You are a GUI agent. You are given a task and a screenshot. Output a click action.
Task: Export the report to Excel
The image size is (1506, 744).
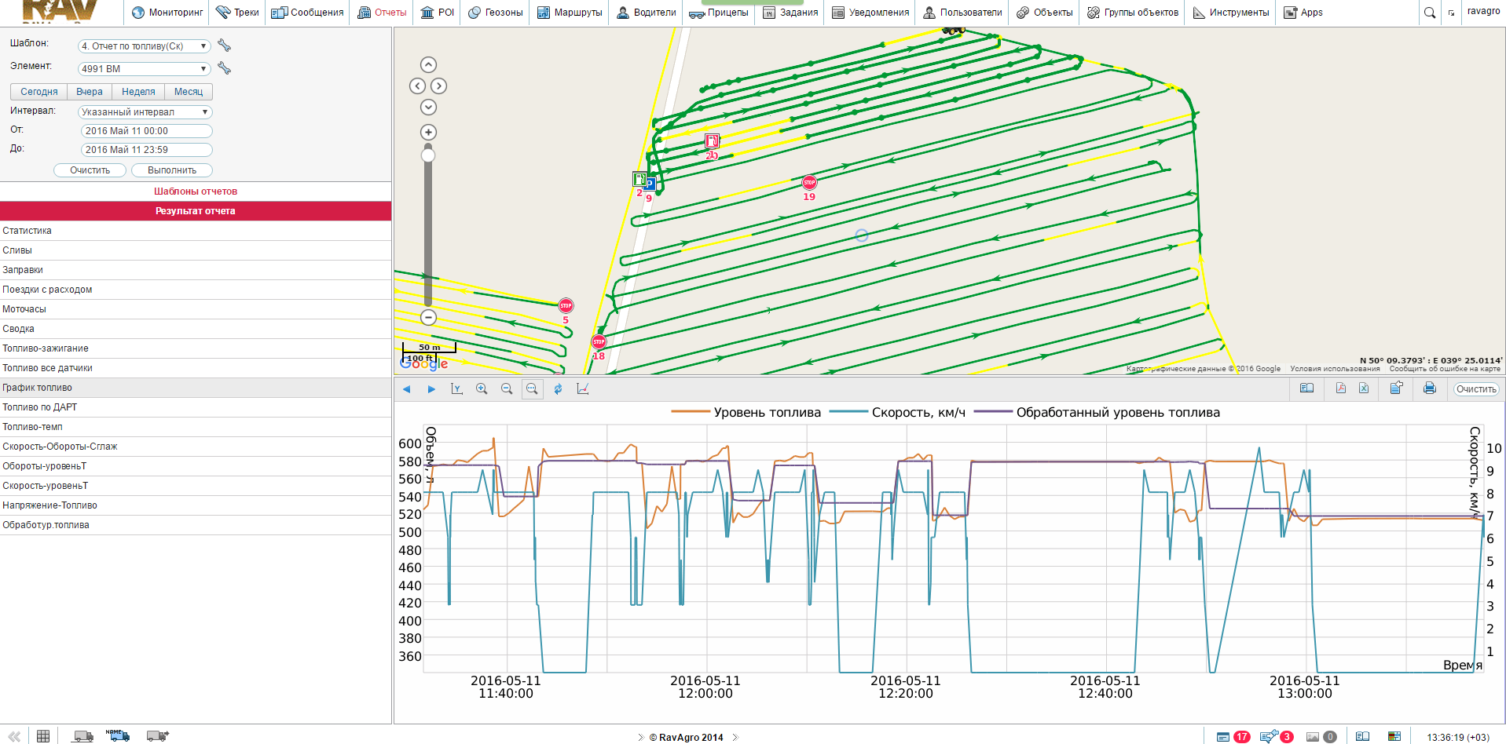click(x=1364, y=388)
